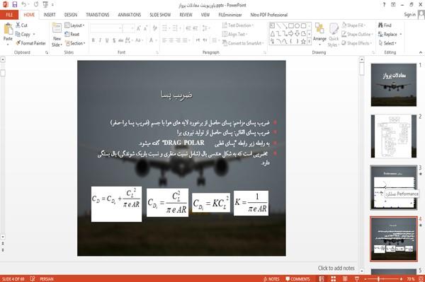The image size is (425, 282).
Task: Expand the Section dropdown
Action: [x=75, y=43]
